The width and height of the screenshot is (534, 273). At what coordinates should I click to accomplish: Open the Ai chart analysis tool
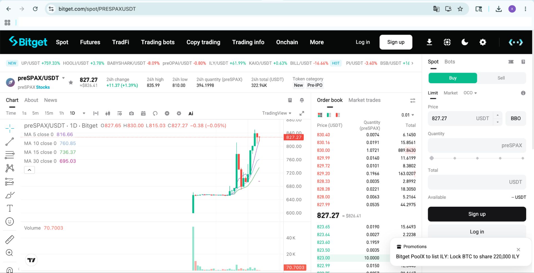point(191,113)
